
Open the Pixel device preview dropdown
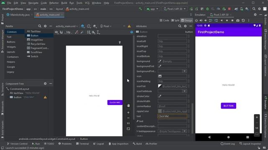pos(106,26)
